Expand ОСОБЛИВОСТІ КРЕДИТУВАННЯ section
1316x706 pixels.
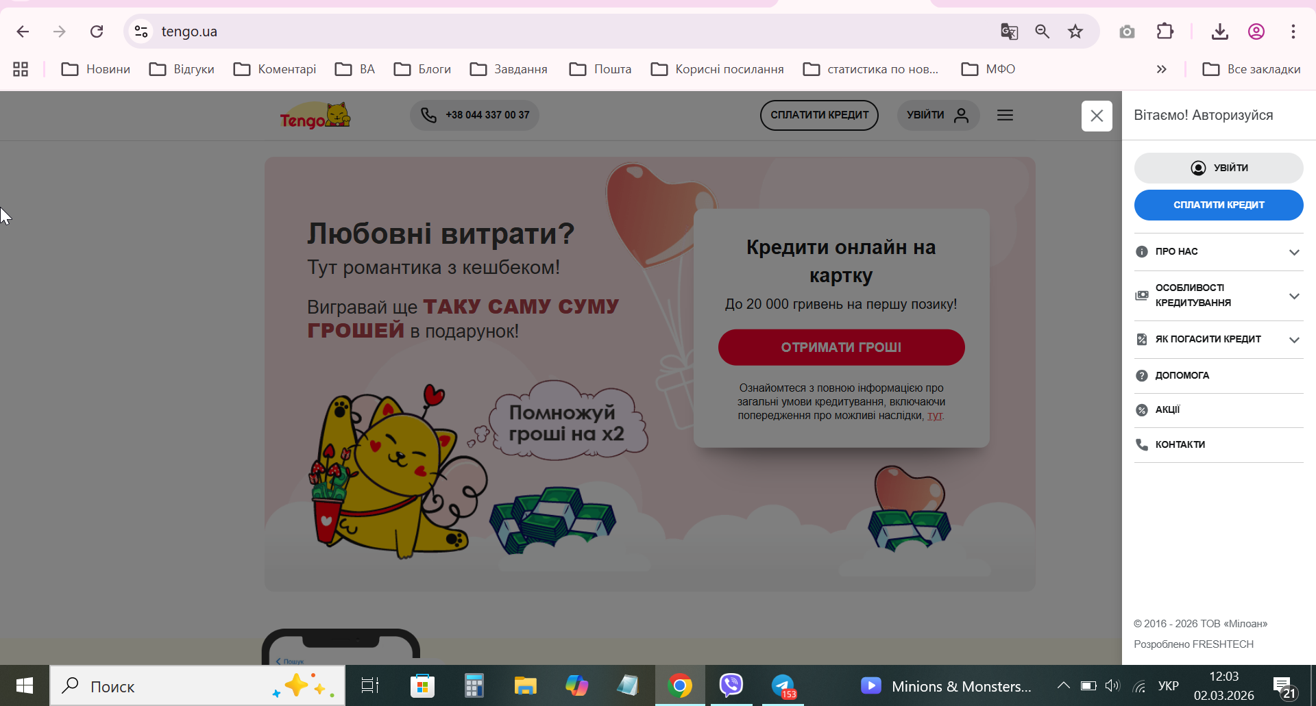coord(1219,295)
